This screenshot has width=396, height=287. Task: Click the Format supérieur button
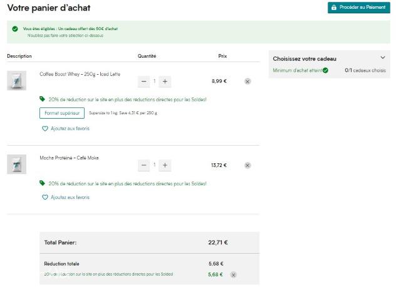(62, 113)
